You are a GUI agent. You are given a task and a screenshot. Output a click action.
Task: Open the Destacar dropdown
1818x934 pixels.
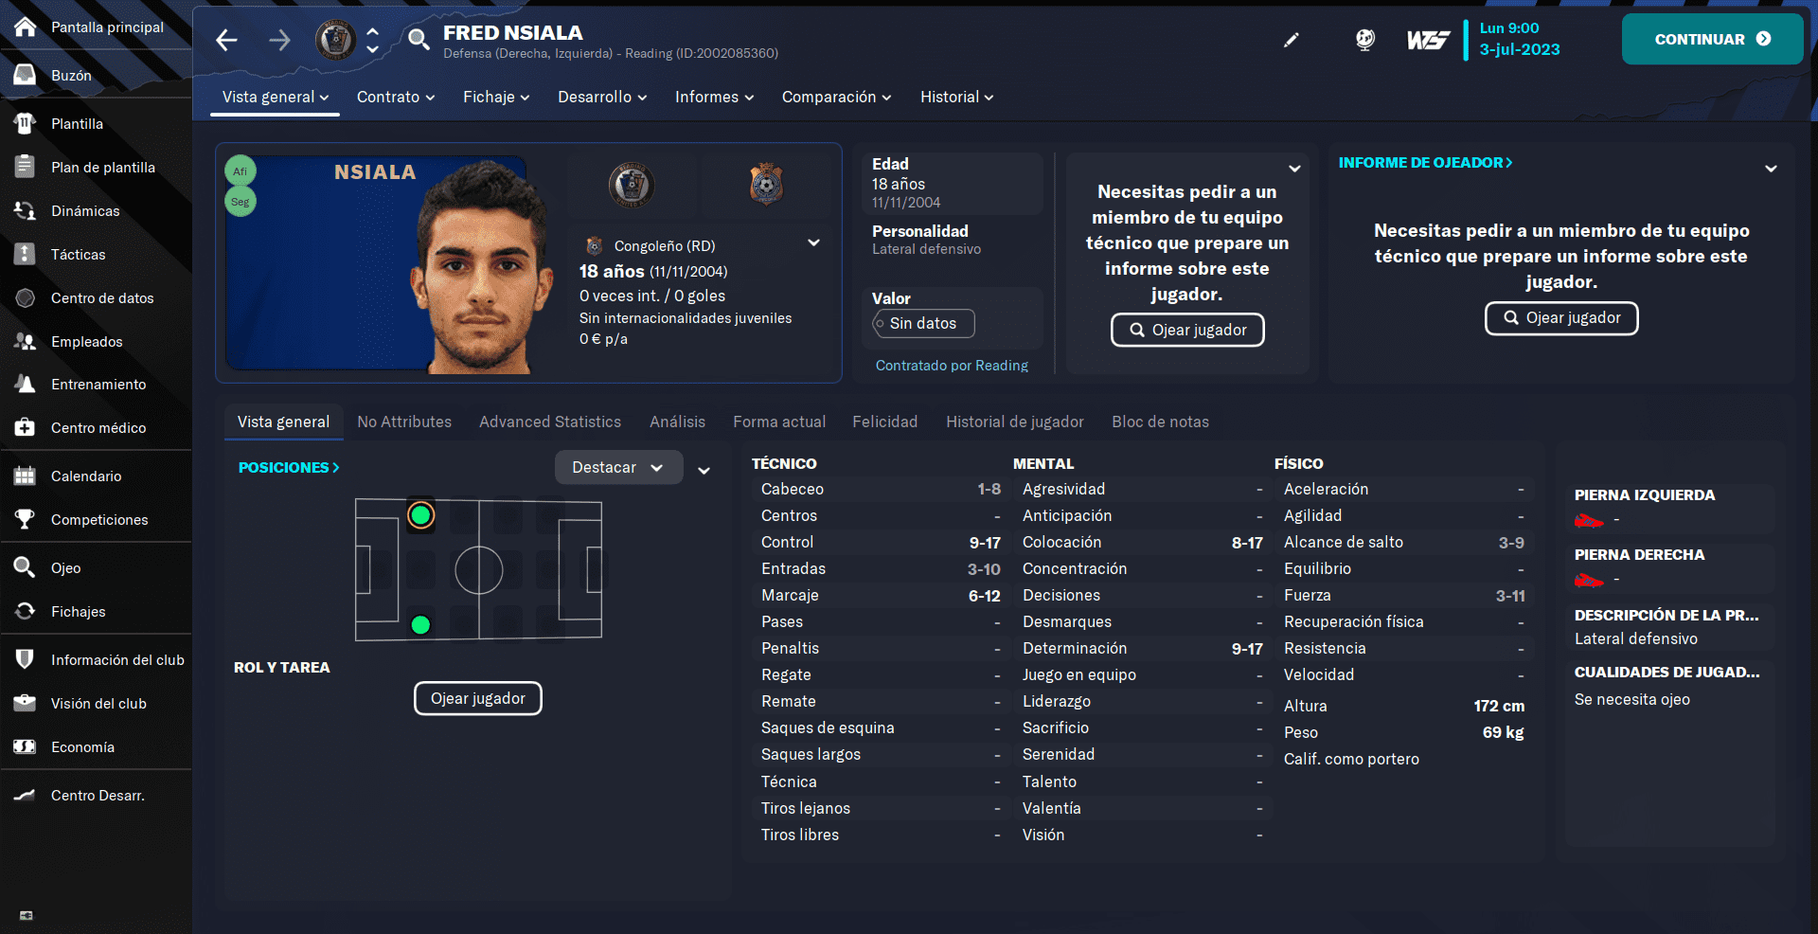pyautogui.click(x=618, y=467)
